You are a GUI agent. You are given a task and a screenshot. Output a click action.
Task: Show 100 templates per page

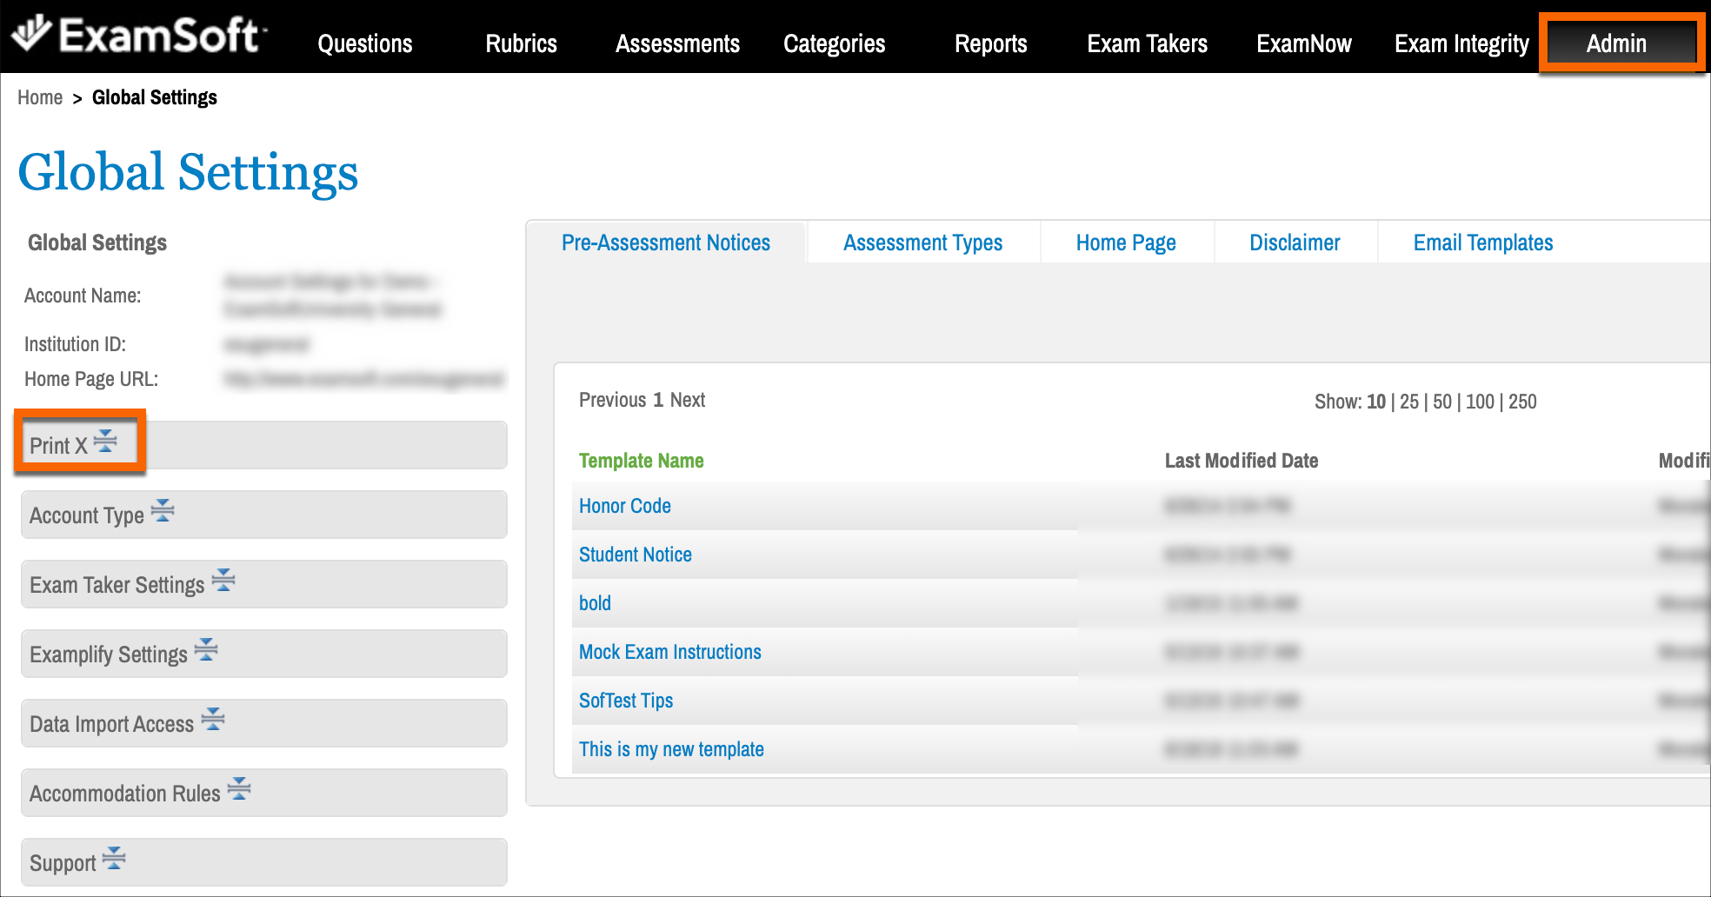pyautogui.click(x=1480, y=402)
